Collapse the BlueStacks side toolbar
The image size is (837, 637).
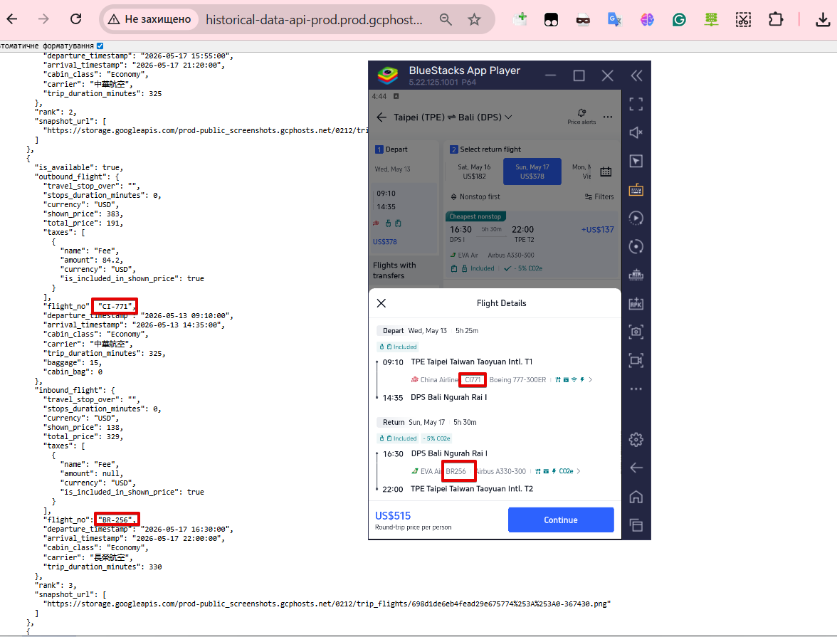(636, 76)
